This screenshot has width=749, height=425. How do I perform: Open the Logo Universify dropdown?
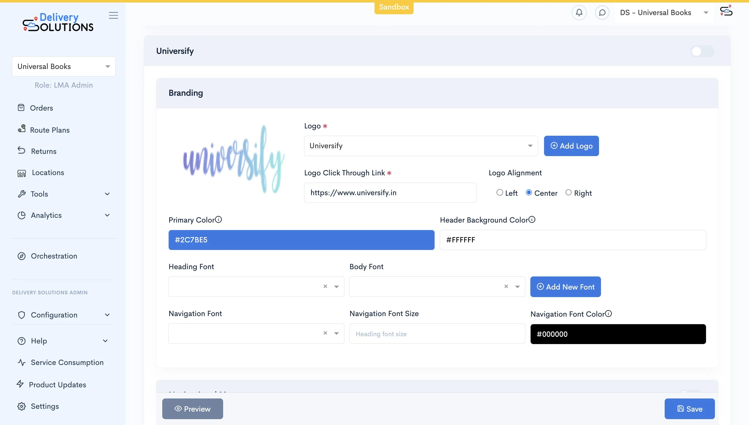coord(421,146)
